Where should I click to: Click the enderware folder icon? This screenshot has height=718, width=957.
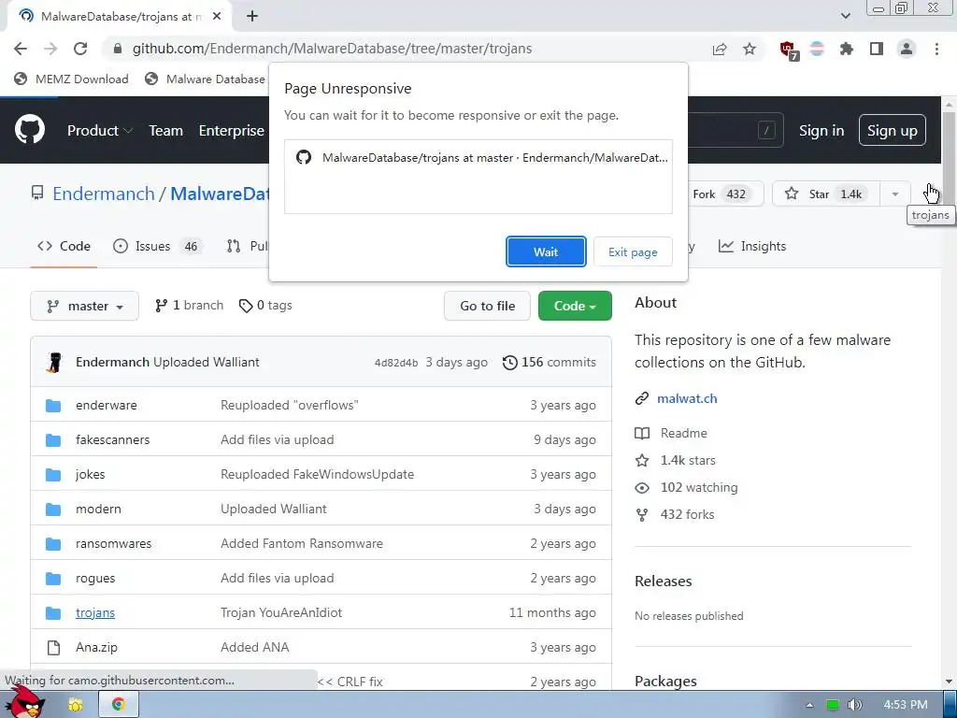(x=53, y=406)
